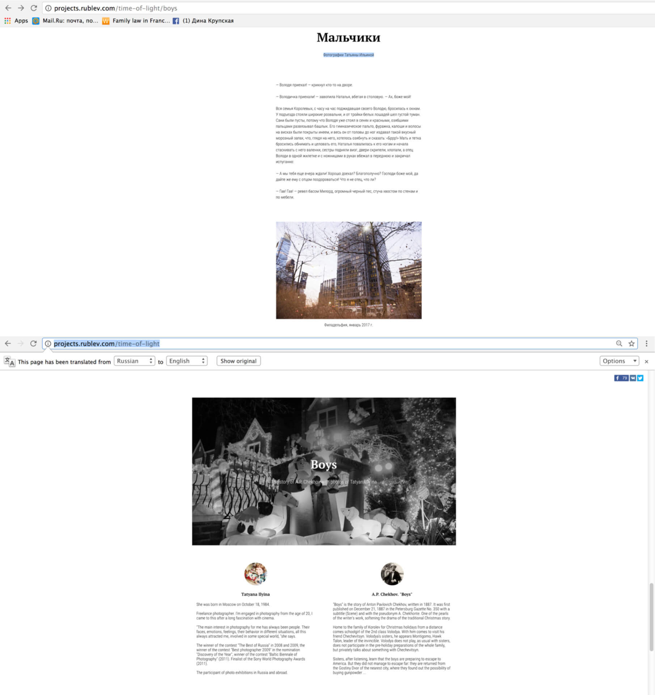Open Apps bookmarks grid icon
Screen dimensions: 655x695
click(8, 21)
